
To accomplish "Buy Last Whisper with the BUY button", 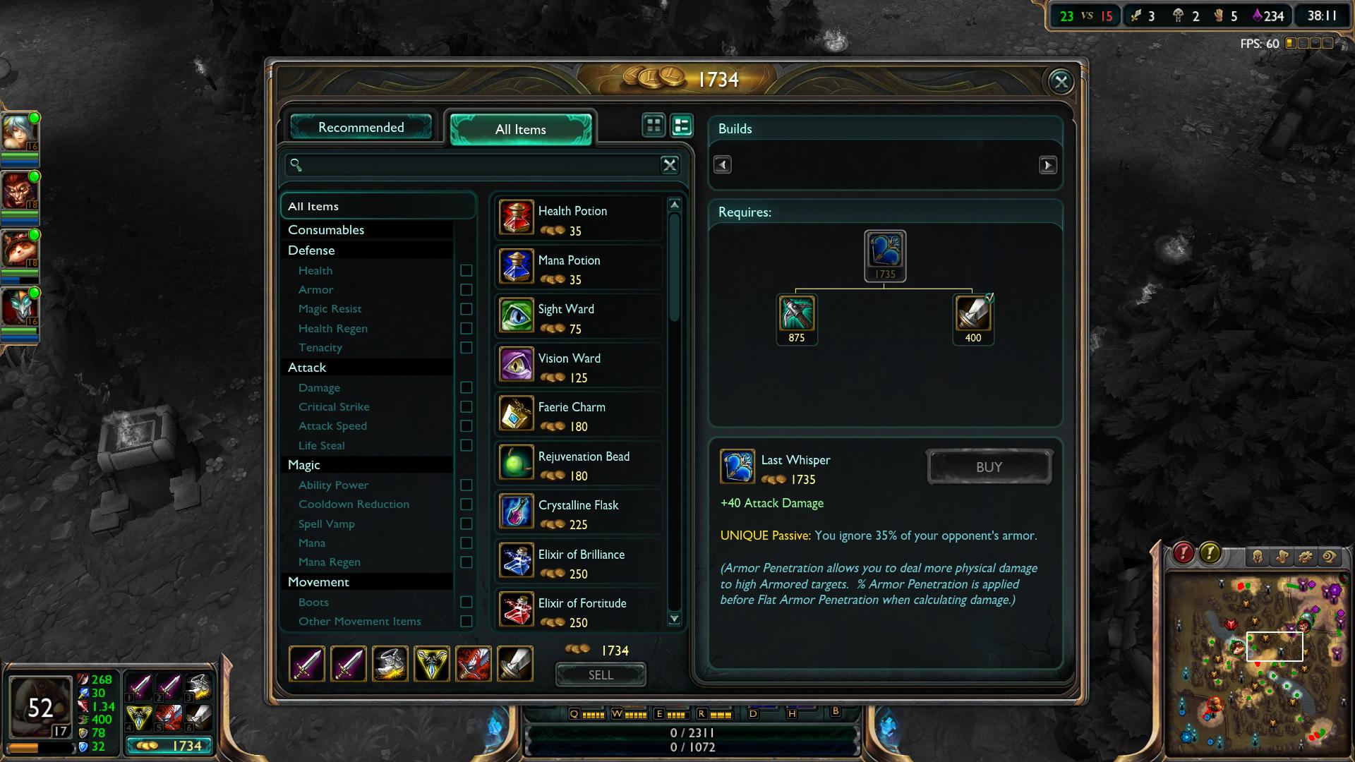I will pyautogui.click(x=989, y=467).
